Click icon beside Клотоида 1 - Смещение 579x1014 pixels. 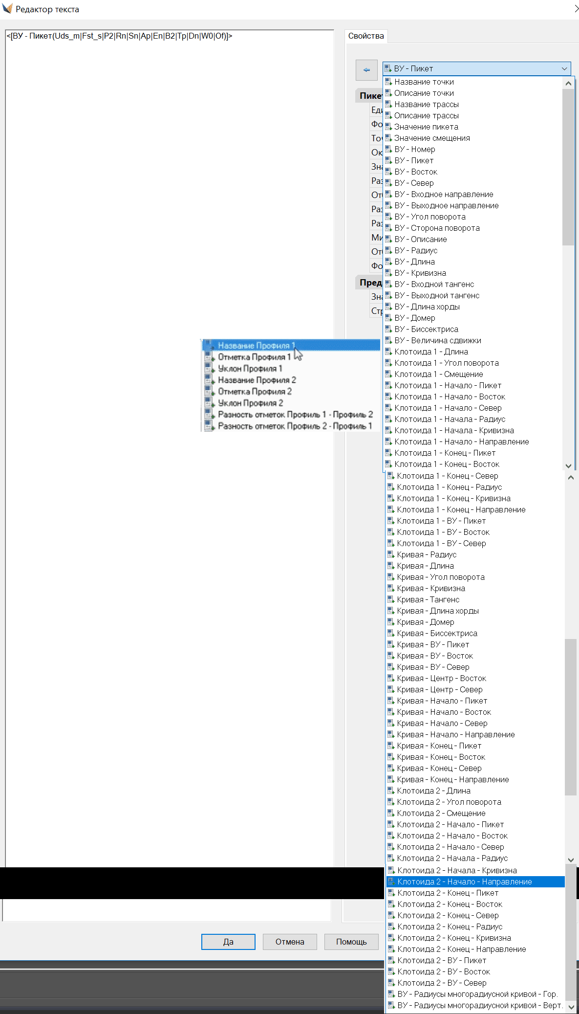pos(388,374)
